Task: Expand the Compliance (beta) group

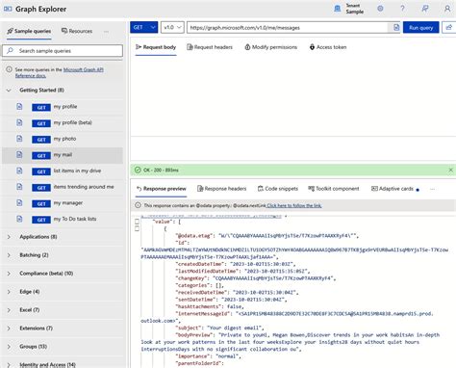Action: point(9,274)
